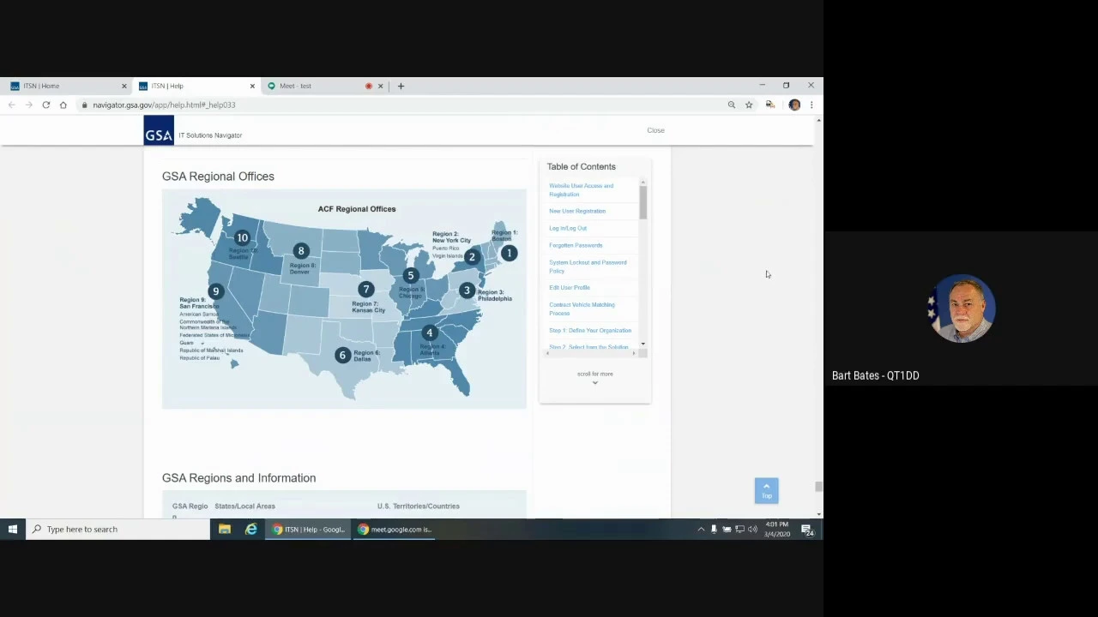Close the ITSN Home tab
The image size is (1098, 617).
(x=124, y=86)
